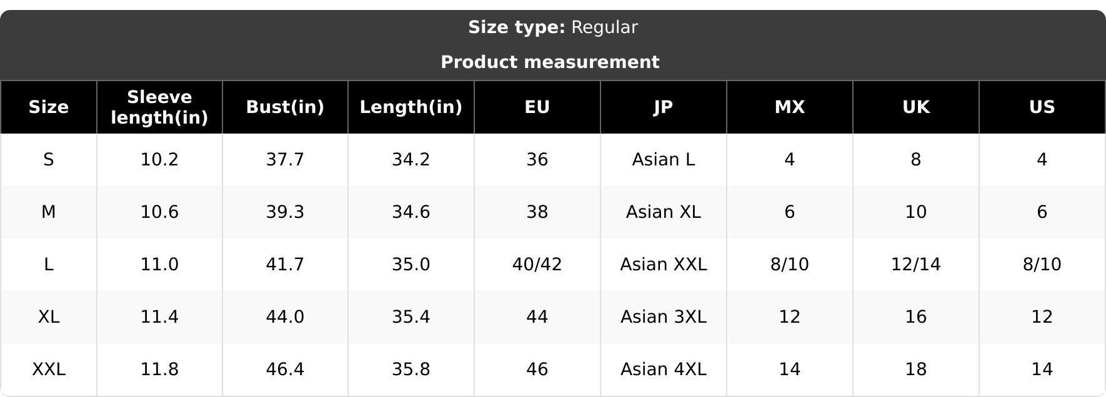Click the 11.4 sleeve length cell

[x=159, y=317]
